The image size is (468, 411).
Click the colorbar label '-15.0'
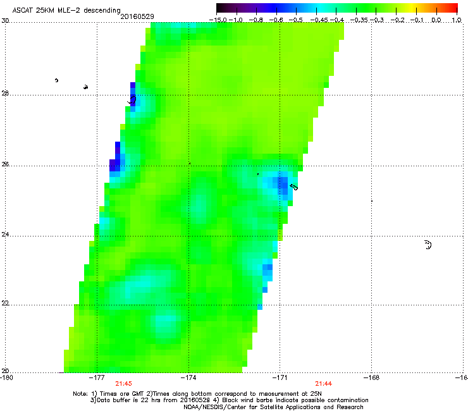(218, 20)
